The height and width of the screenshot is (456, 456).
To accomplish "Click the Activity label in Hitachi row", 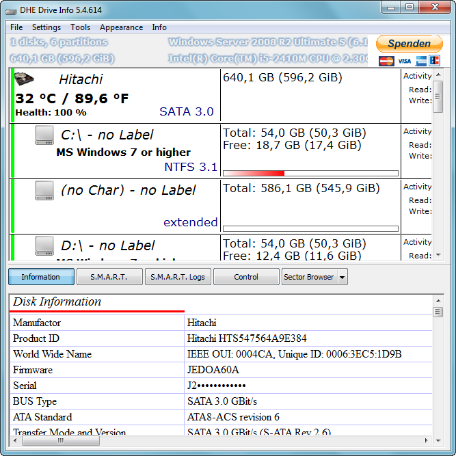I will click(x=417, y=76).
